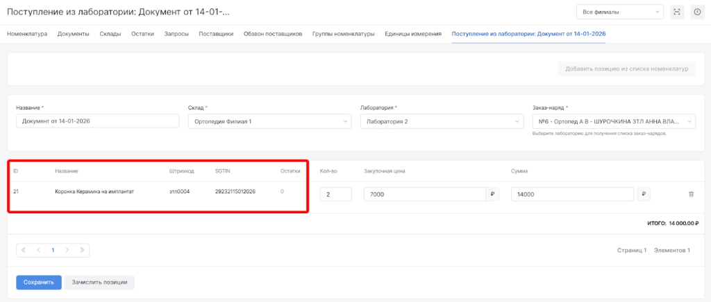This screenshot has height=302, width=711.
Task: Go to first page with double-left arrow
Action: coord(24,250)
